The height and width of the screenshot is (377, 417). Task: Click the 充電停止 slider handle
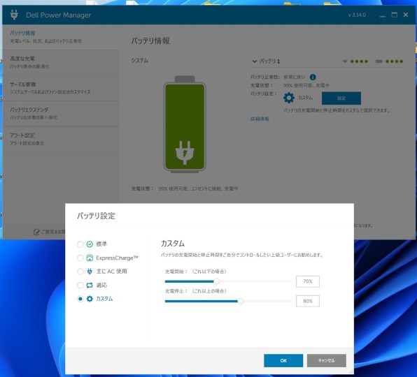(x=241, y=301)
